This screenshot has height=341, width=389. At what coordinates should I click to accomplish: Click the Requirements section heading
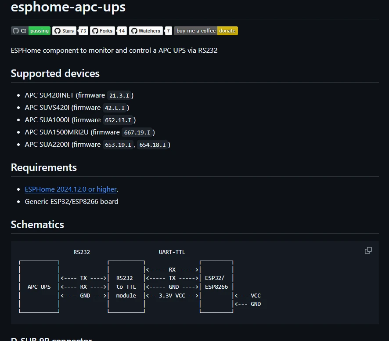(x=43, y=167)
